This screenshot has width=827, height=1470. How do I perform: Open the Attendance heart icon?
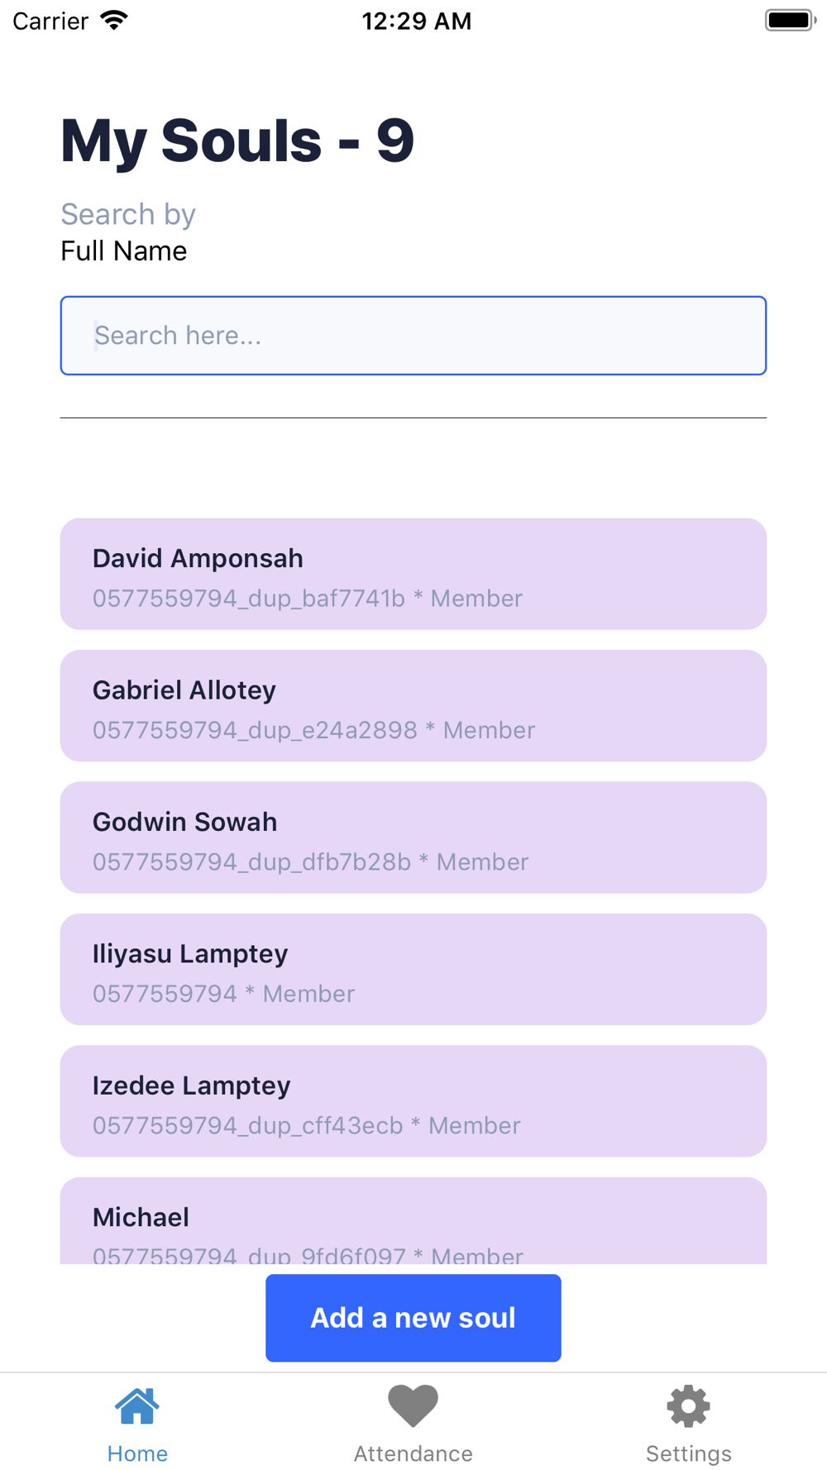(413, 1406)
